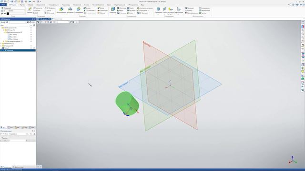305x171 pixels.
Task: Click the Резьба thread tool
Action: [x=130, y=8]
